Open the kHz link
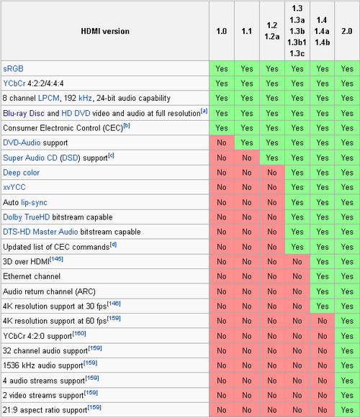Screen dimensions: 360x418 (x=86, y=98)
